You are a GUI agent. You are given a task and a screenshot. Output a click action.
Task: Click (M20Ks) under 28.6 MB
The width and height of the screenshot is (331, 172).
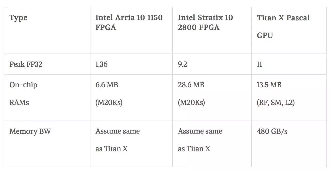point(191,103)
